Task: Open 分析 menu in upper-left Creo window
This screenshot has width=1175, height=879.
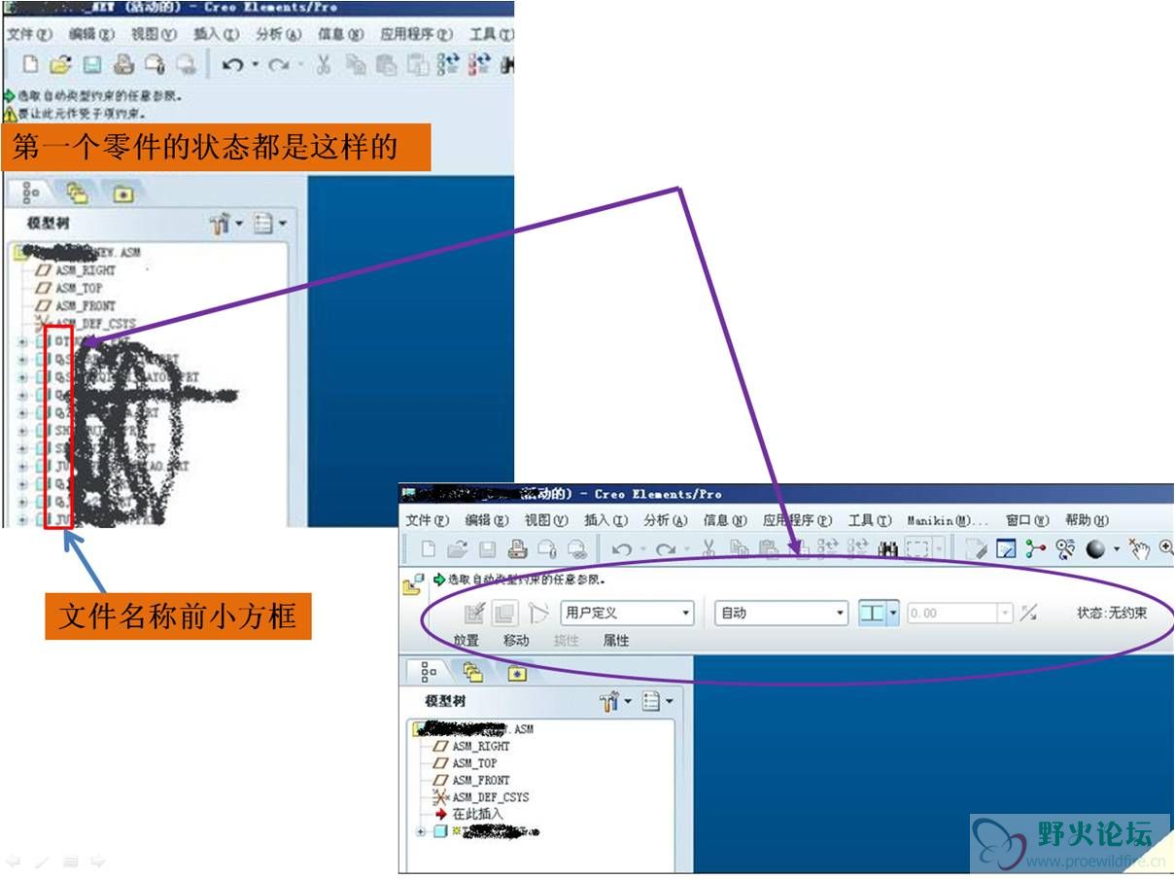Action: (279, 34)
